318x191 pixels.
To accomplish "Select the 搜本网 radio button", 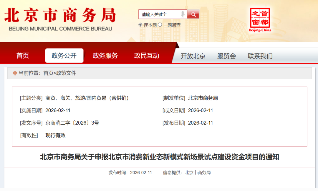I will (x=140, y=25).
